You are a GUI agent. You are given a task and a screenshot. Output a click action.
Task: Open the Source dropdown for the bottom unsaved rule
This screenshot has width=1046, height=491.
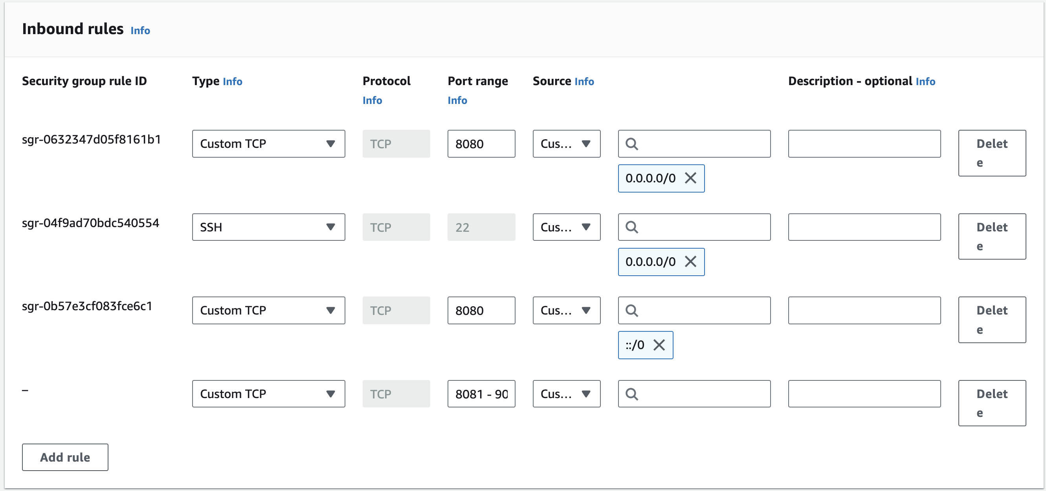click(566, 393)
